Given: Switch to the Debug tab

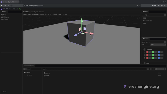Looking at the screenshot, I should click(x=4, y=11).
